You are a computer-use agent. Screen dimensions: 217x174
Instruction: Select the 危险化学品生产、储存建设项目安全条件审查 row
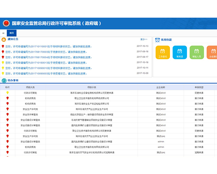click(92, 115)
